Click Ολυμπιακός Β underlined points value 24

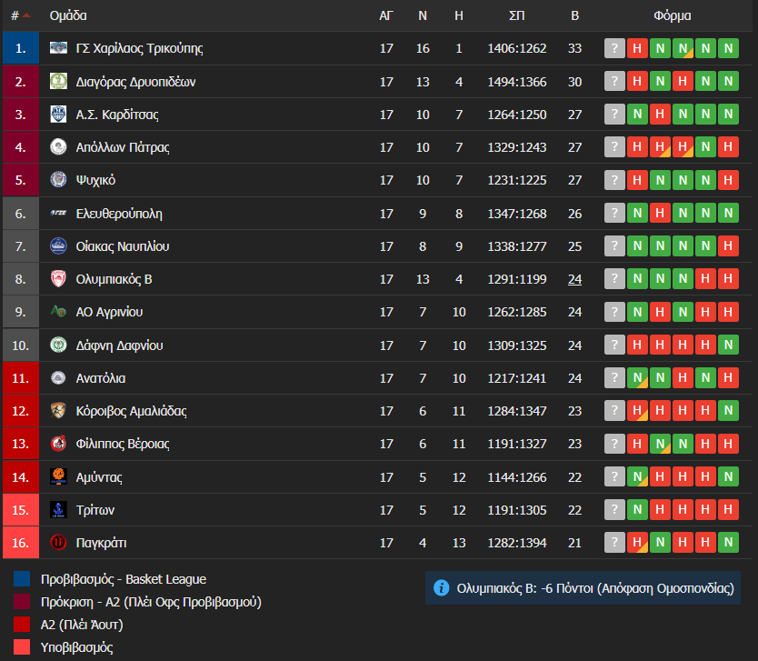coord(574,279)
